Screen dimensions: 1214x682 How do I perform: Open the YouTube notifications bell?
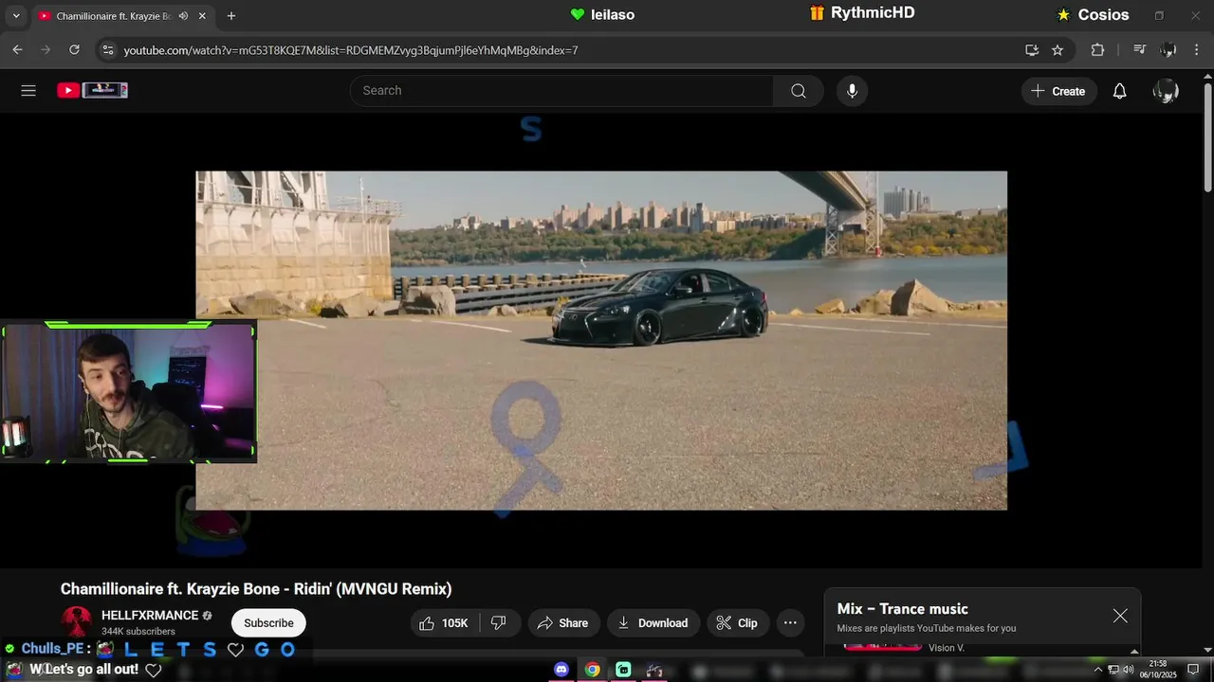coord(1119,91)
